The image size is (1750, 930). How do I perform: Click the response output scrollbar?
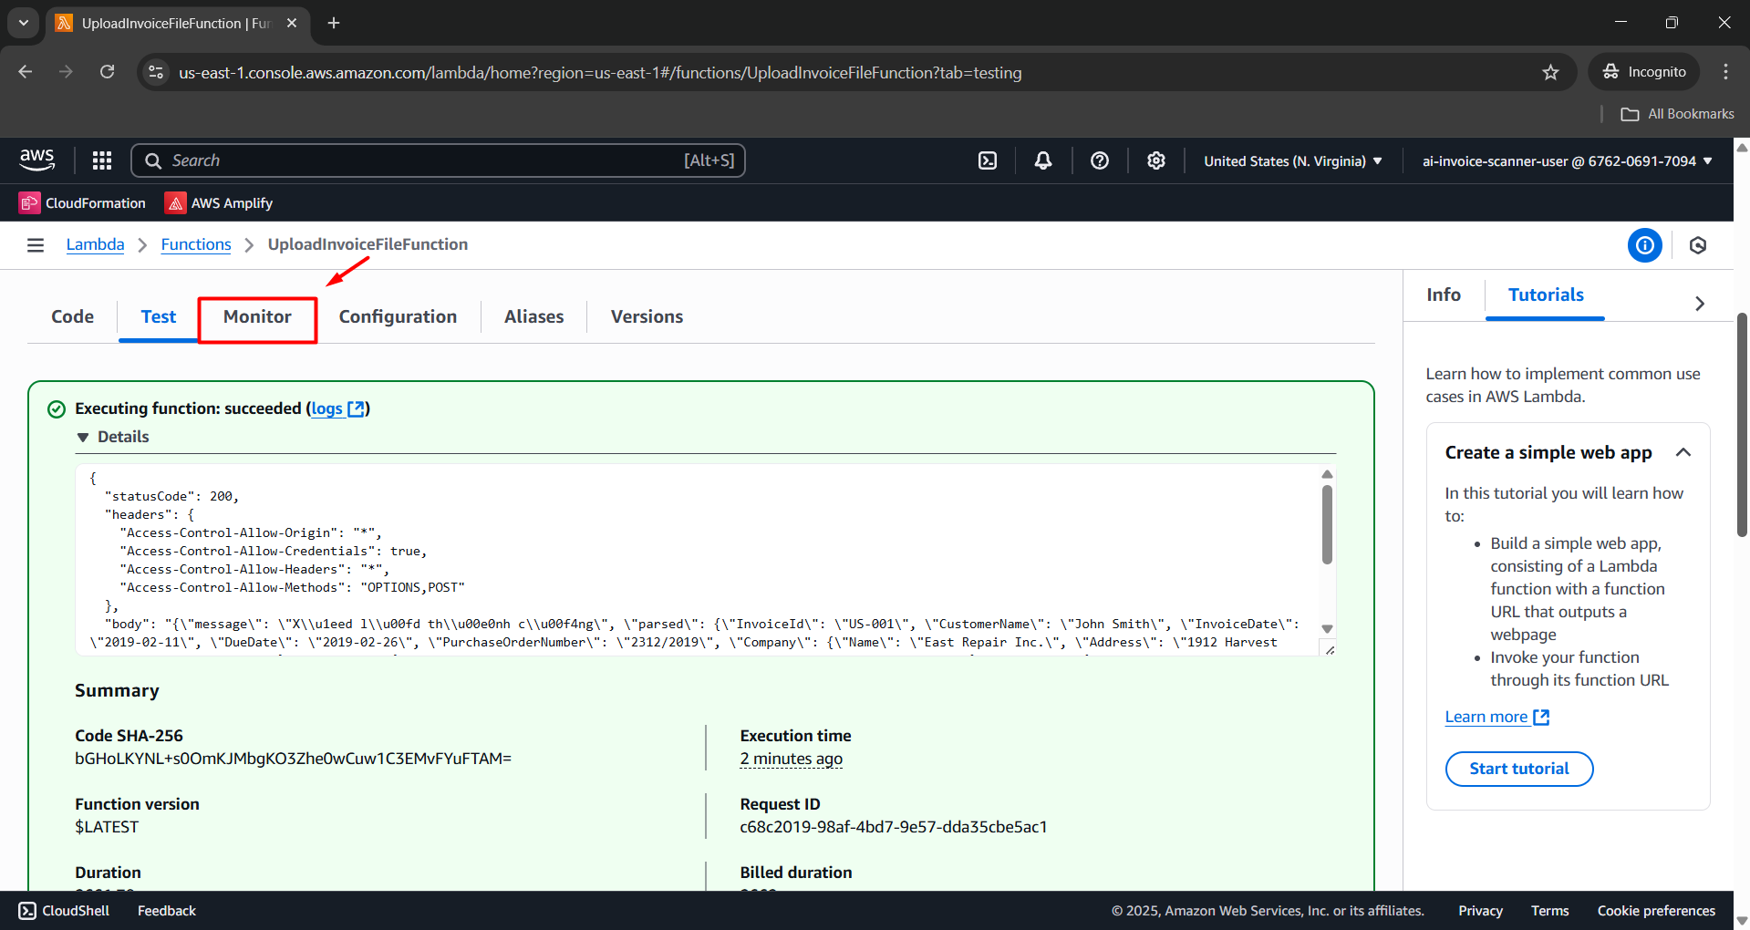(x=1327, y=524)
